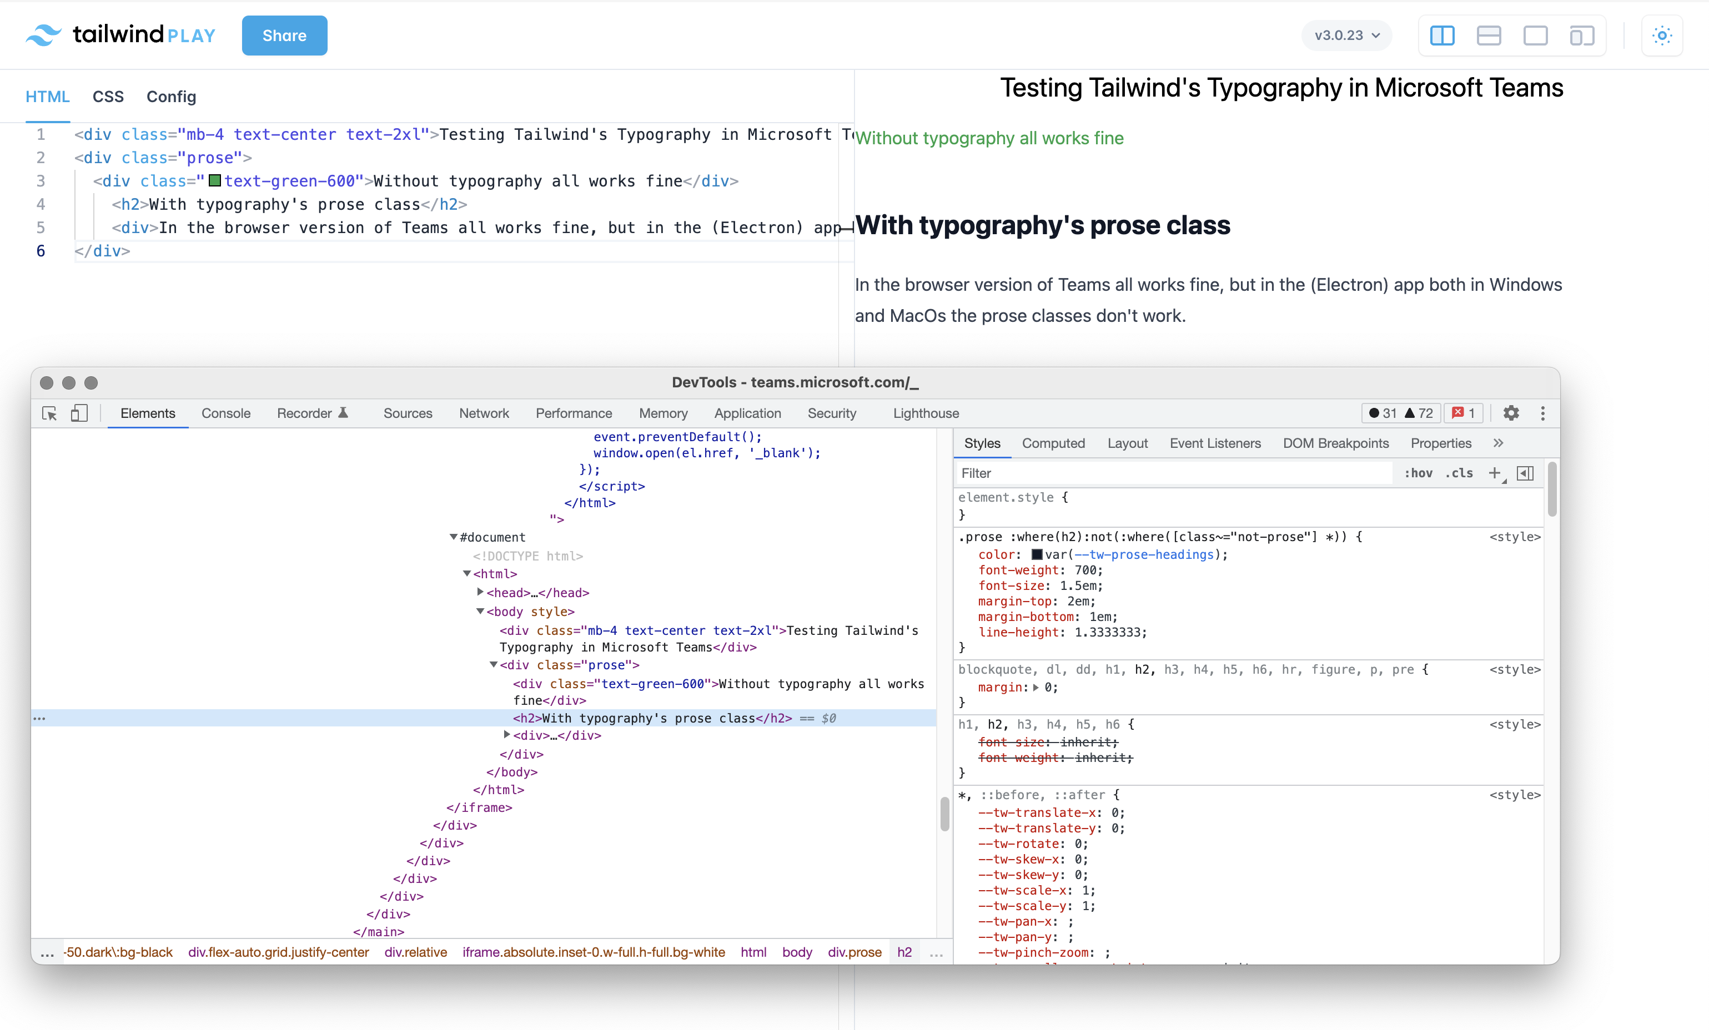Select the Computed pane tab
Viewport: 1709px width, 1030px height.
(1053, 443)
